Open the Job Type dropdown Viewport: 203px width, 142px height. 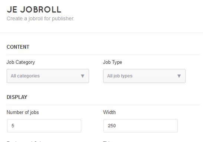(144, 76)
